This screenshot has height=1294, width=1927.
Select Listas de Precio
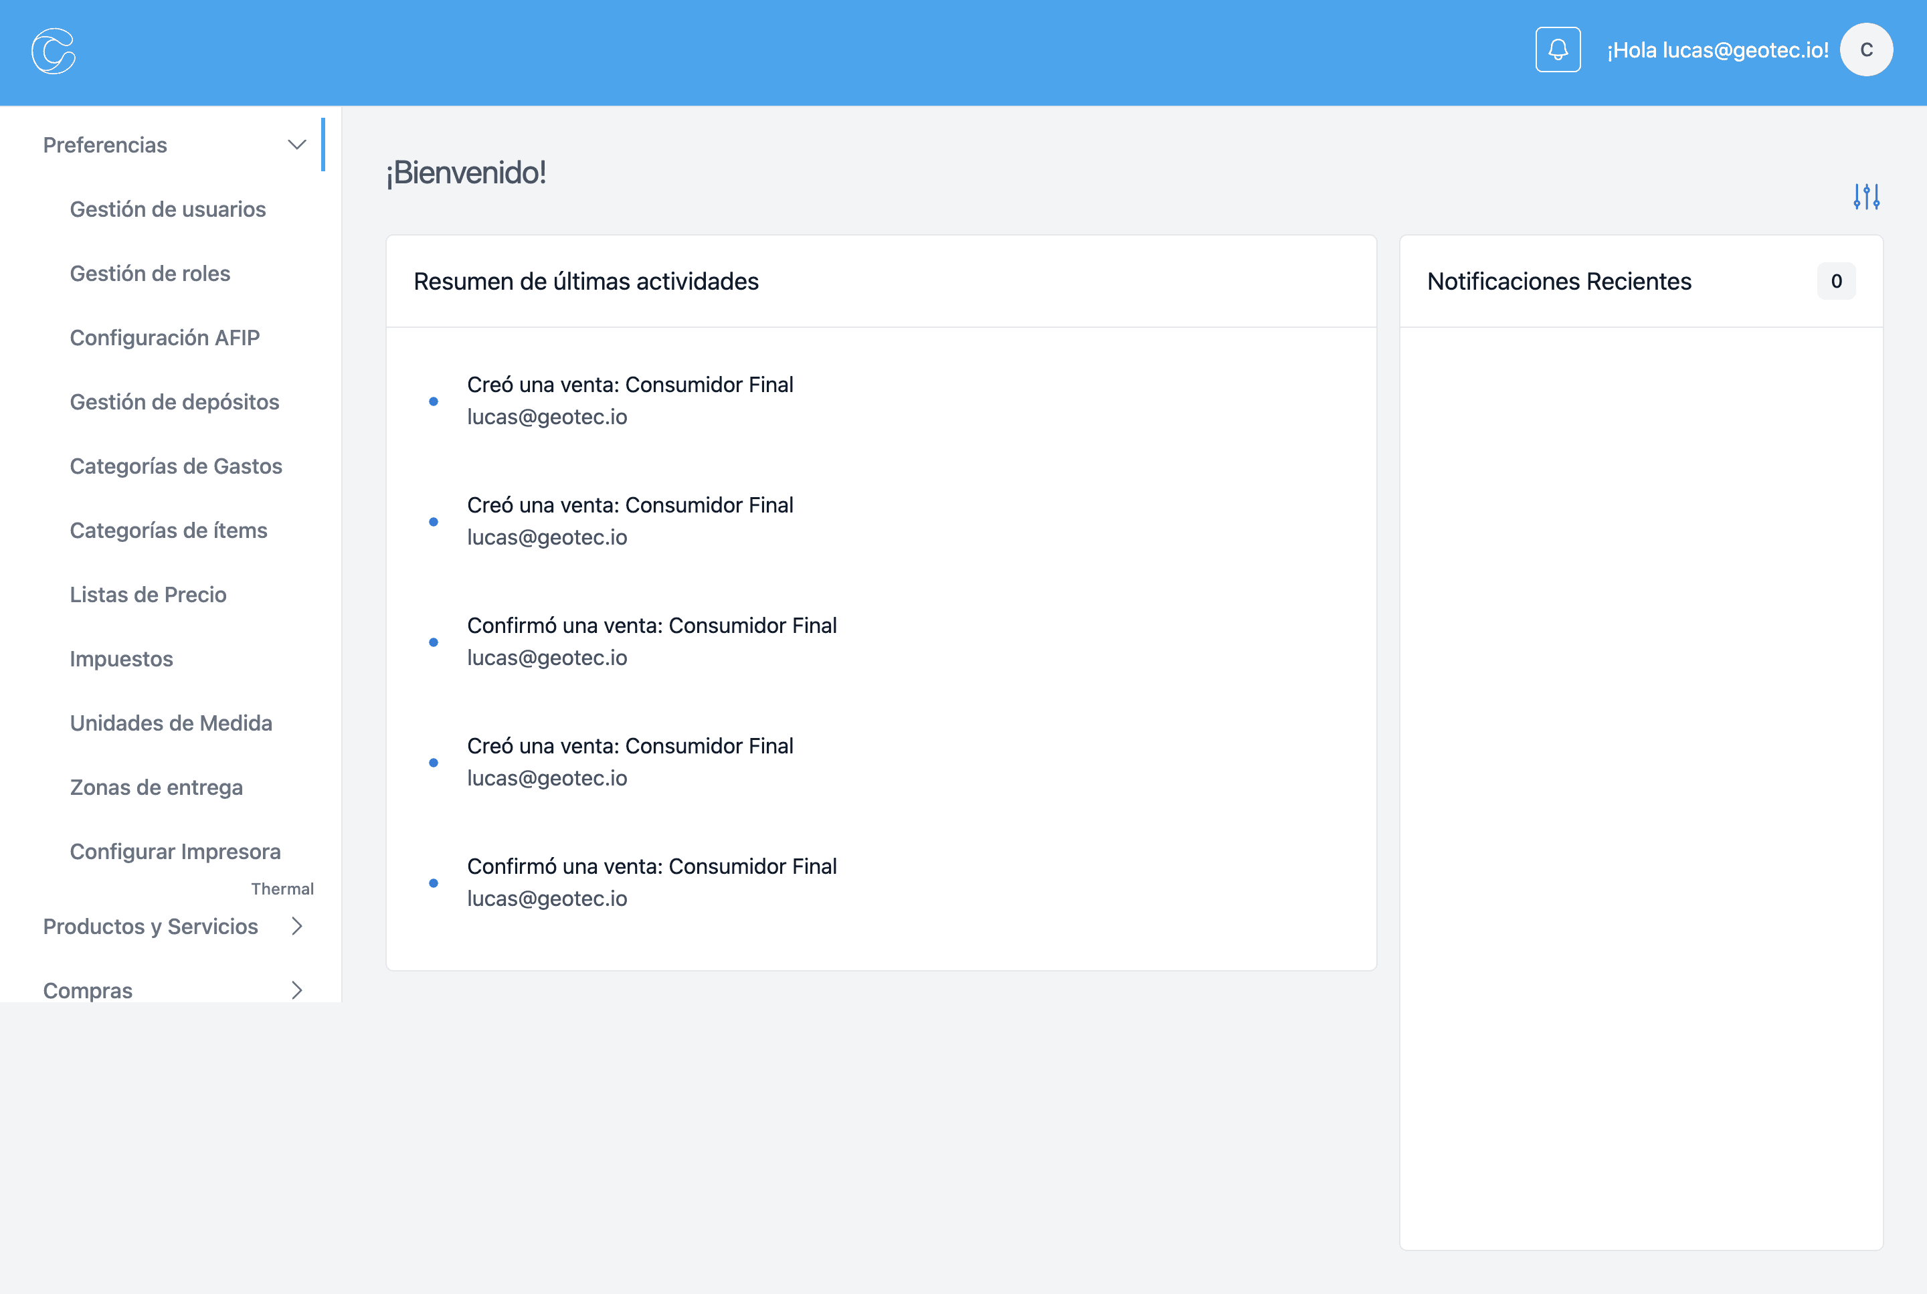pos(149,594)
